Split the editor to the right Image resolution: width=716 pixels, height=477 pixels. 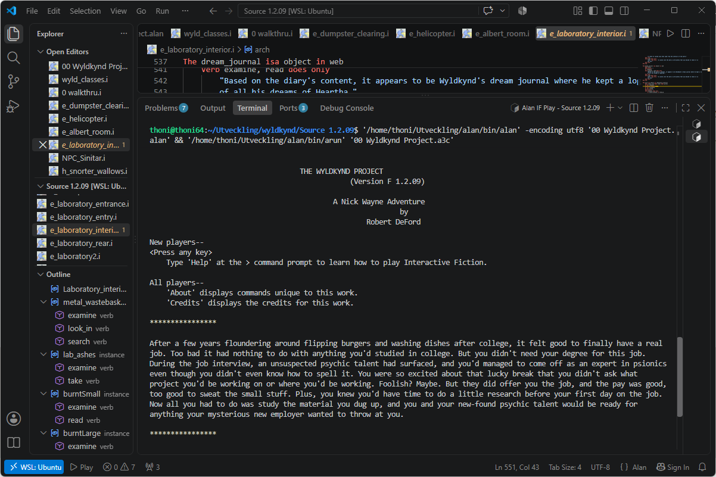coord(686,33)
